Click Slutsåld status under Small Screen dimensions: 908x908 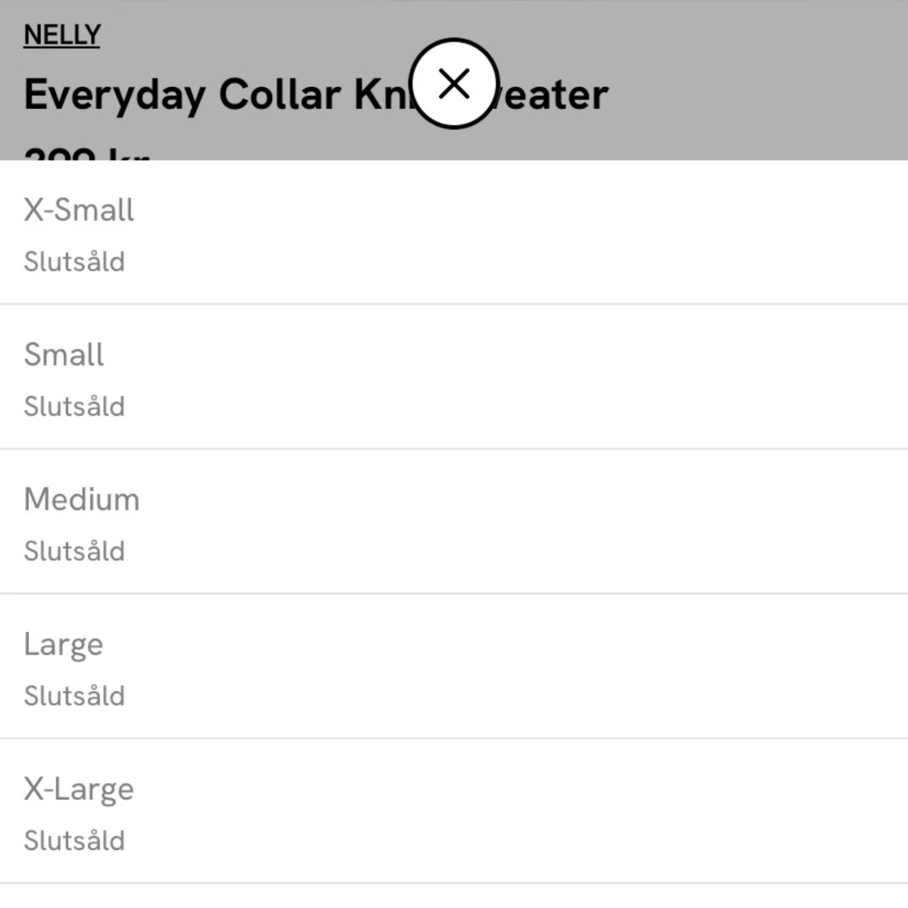[74, 407]
